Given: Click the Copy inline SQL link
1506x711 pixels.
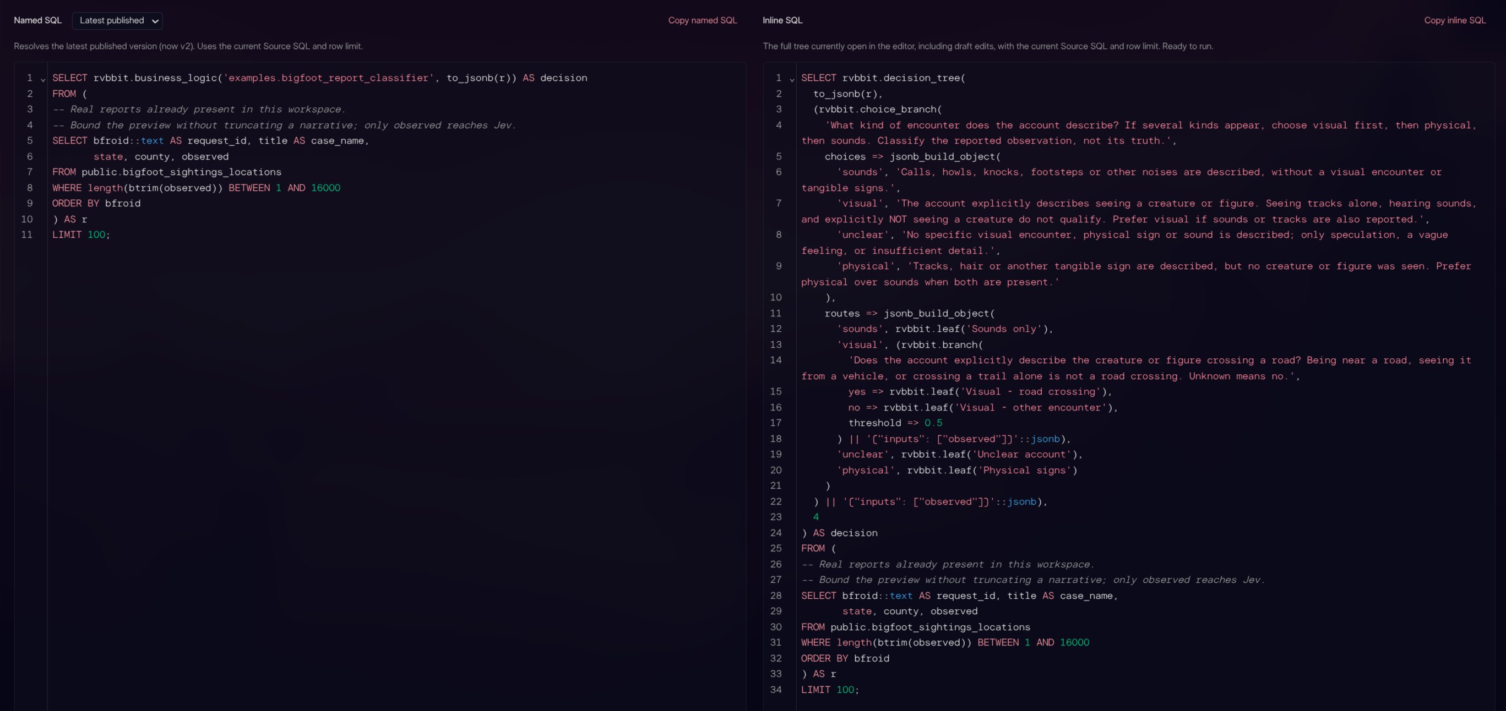Looking at the screenshot, I should coord(1455,20).
